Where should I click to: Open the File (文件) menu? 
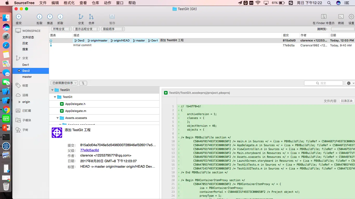[43, 3]
